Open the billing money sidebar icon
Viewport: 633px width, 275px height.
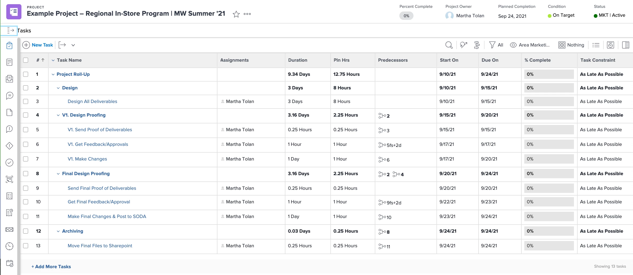point(9,230)
